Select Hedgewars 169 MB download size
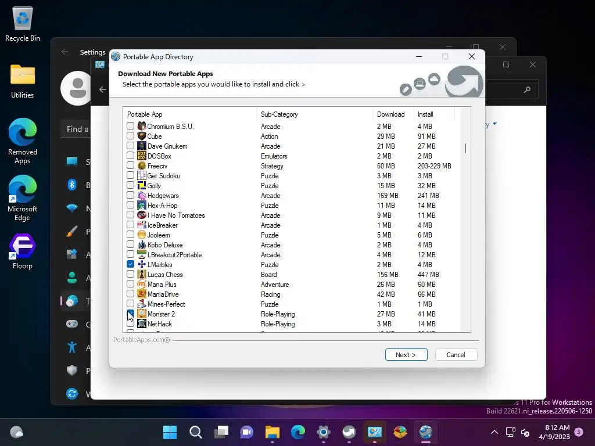This screenshot has height=446, width=595. (388, 195)
